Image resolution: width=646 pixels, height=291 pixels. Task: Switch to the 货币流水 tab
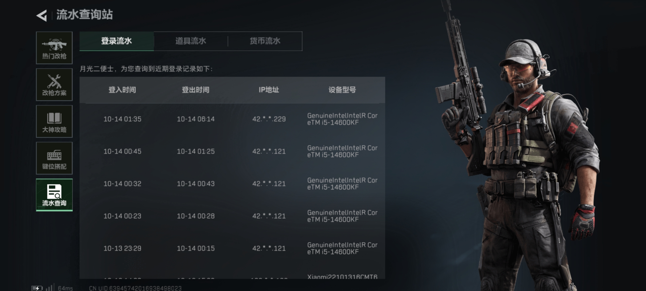click(x=265, y=41)
